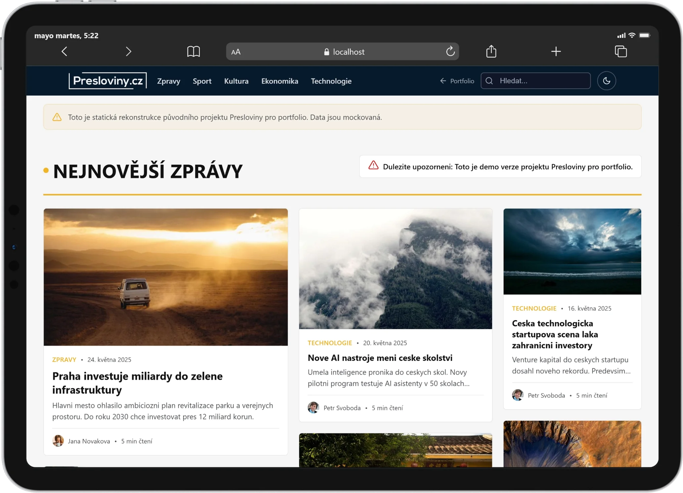Go to the Technologie section
The width and height of the screenshot is (683, 493).
(331, 81)
